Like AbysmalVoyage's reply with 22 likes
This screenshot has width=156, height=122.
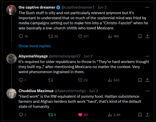[x=80, y=80]
